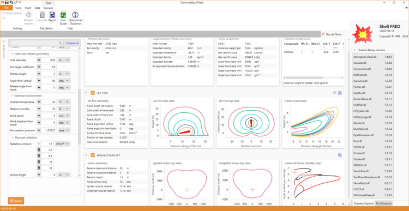
Task: Collapse the Science library versions list
Action: point(354,50)
